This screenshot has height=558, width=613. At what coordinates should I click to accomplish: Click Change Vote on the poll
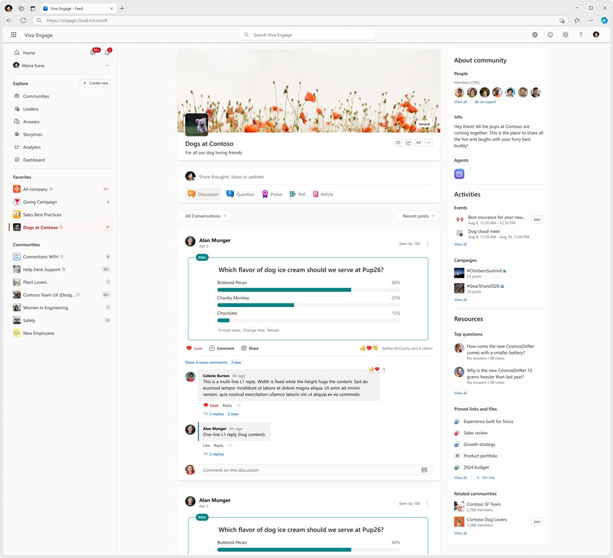coord(254,331)
